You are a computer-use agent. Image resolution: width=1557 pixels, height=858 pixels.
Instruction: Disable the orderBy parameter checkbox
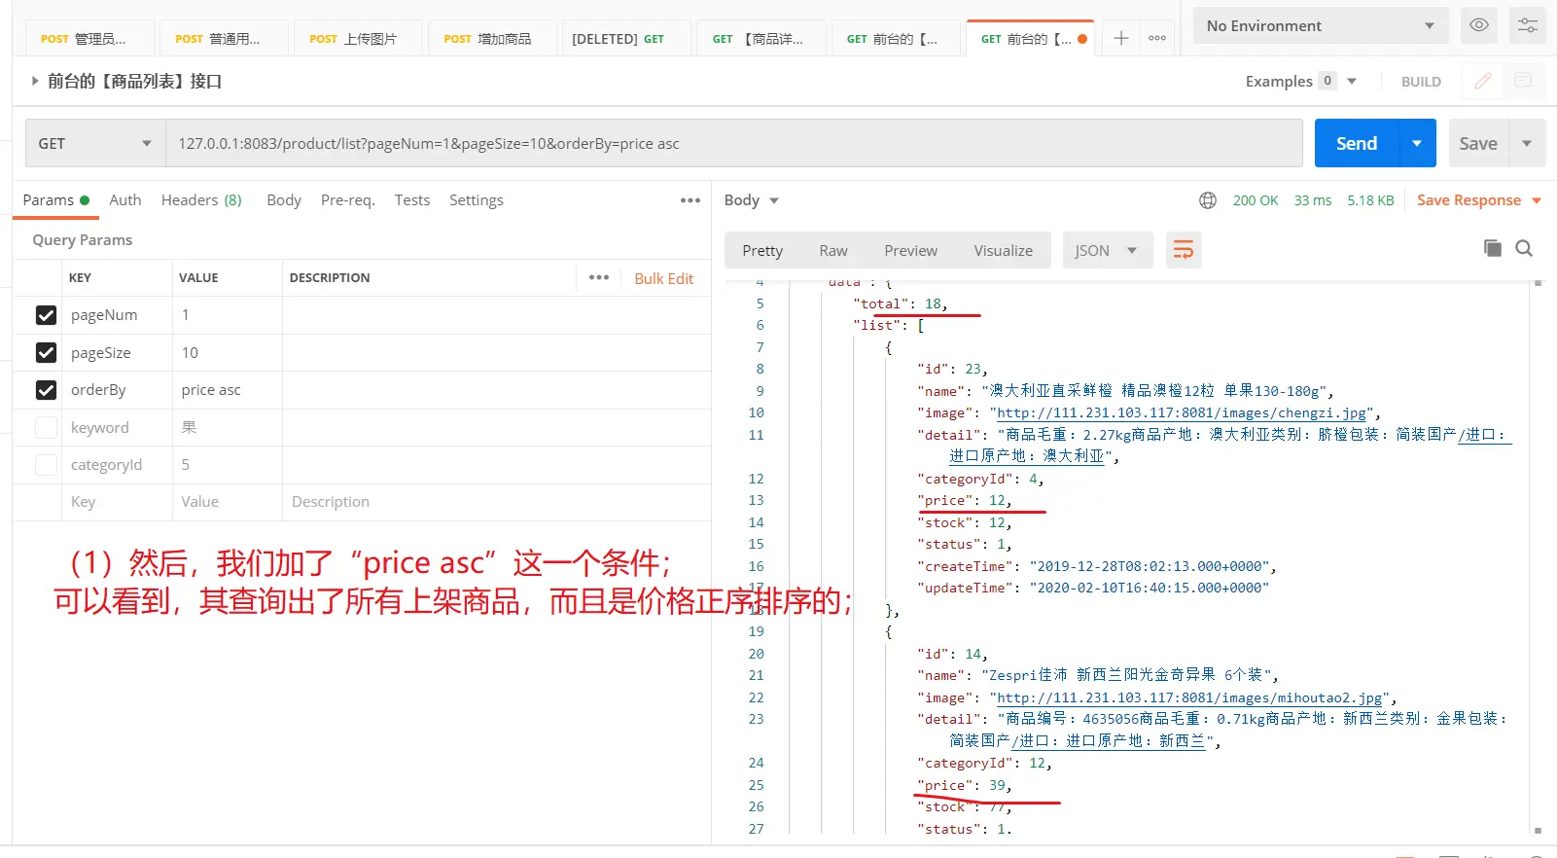[x=46, y=390]
